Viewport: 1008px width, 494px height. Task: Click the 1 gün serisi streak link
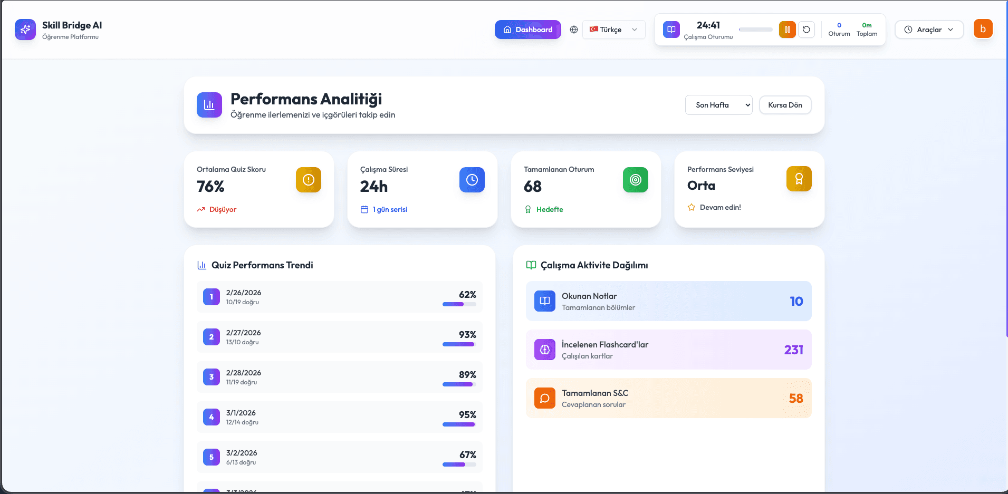click(x=389, y=209)
